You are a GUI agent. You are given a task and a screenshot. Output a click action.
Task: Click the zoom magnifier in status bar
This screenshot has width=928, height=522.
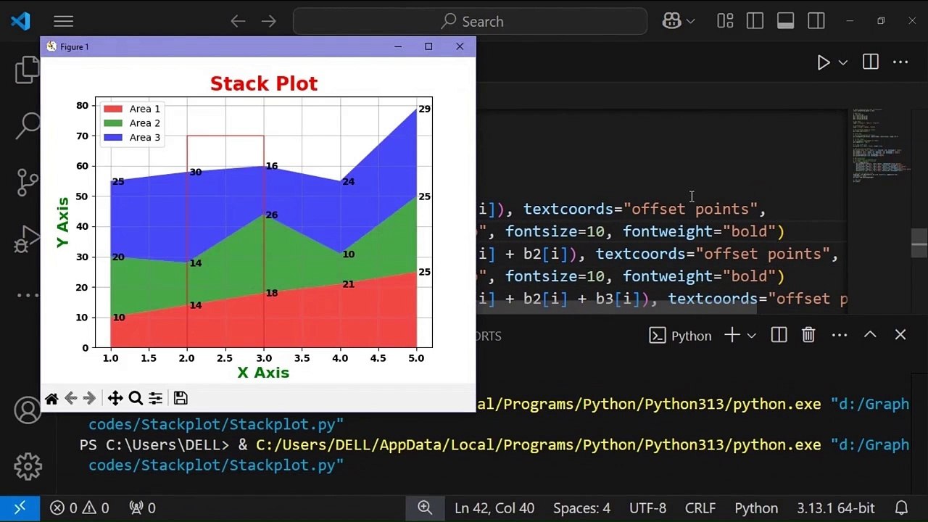(x=425, y=508)
